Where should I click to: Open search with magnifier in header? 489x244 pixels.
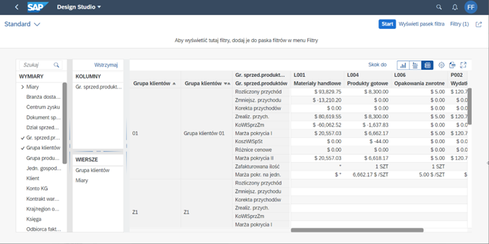tap(439, 7)
